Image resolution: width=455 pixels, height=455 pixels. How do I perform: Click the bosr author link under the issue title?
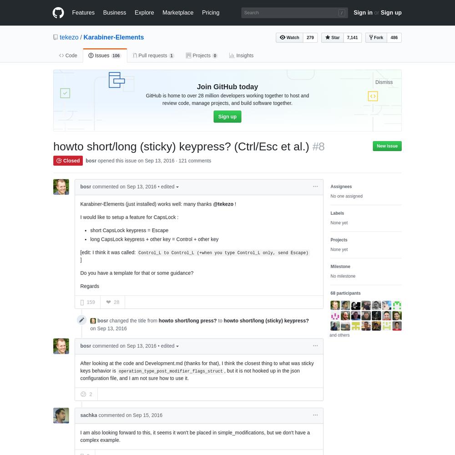tap(91, 161)
